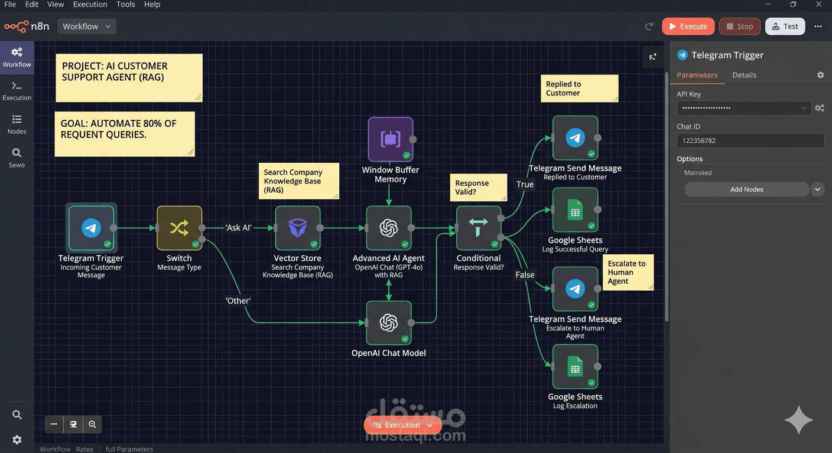Open the Telegram Trigger node

[91, 228]
